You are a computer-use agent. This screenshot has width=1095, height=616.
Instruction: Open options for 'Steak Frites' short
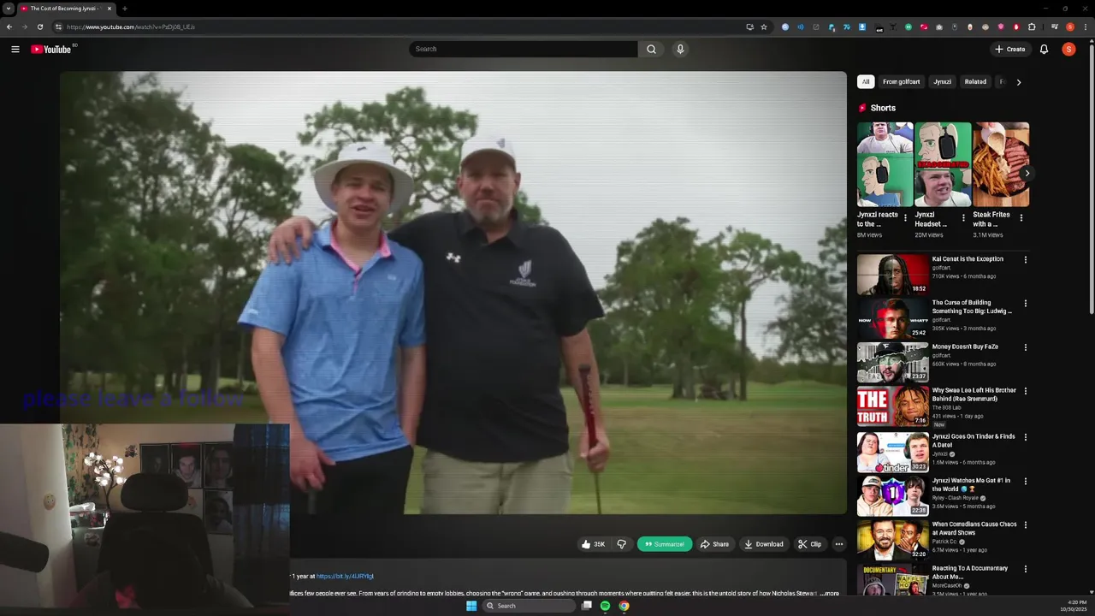click(1021, 218)
